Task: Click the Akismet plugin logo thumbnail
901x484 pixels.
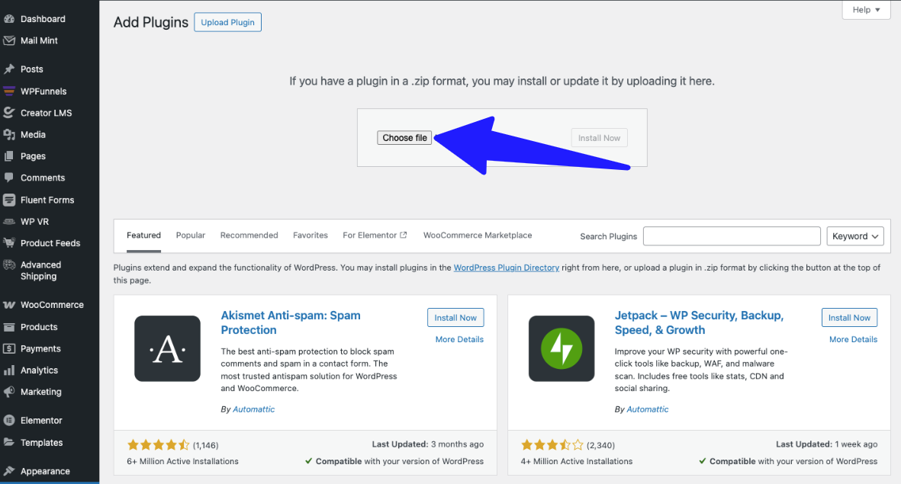Action: 167,348
